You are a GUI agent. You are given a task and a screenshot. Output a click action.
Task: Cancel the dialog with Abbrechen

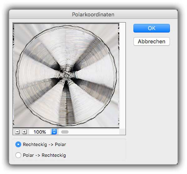coord(151,42)
